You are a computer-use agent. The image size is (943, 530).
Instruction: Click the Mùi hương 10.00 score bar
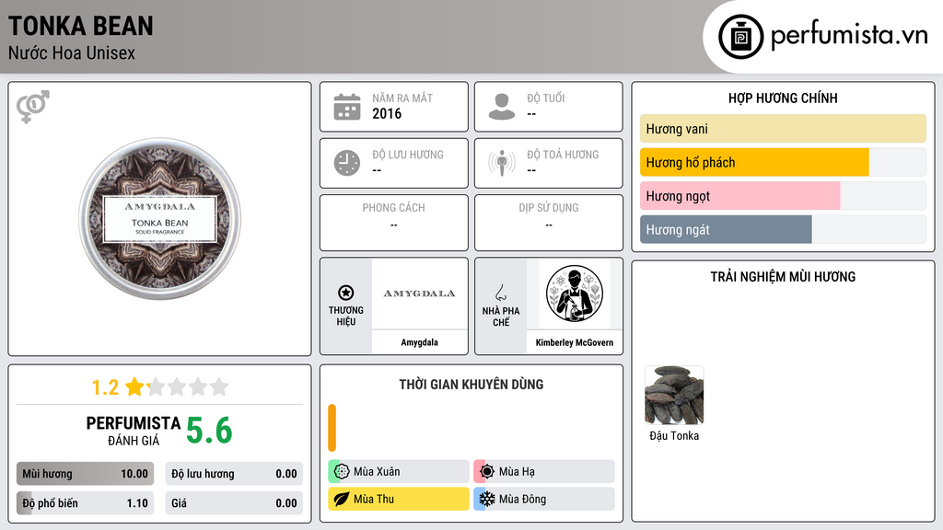(x=85, y=474)
